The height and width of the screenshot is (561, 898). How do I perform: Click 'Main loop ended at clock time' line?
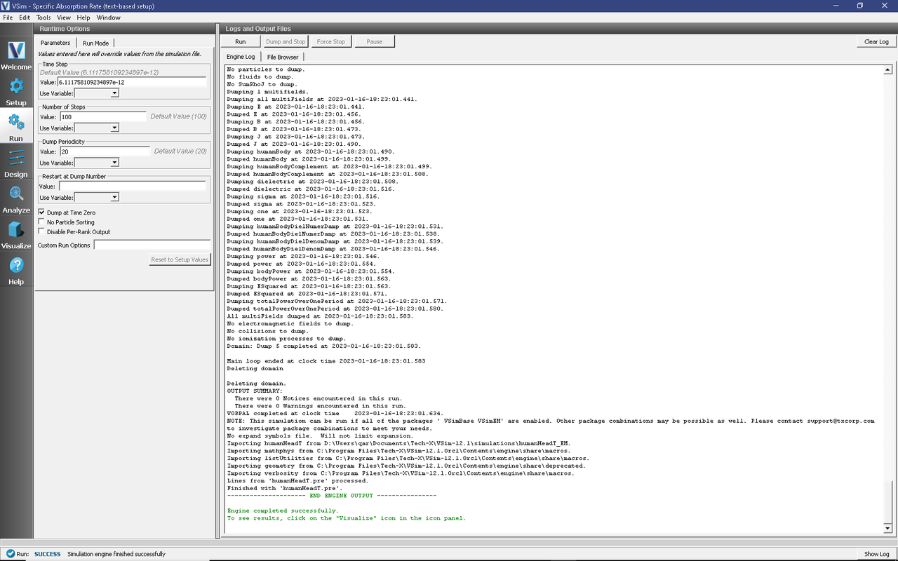click(x=326, y=361)
